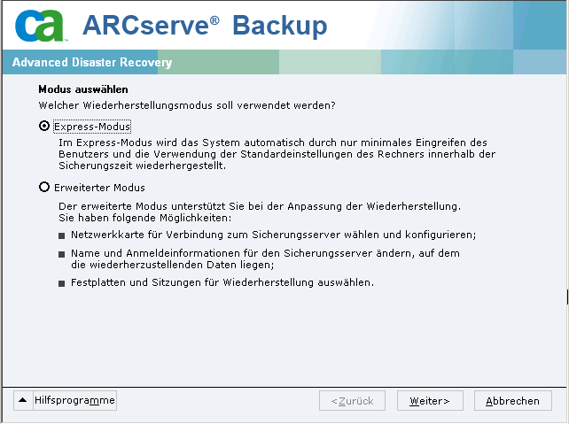Expand the Hilfsprogramme arrow button

pos(23,400)
